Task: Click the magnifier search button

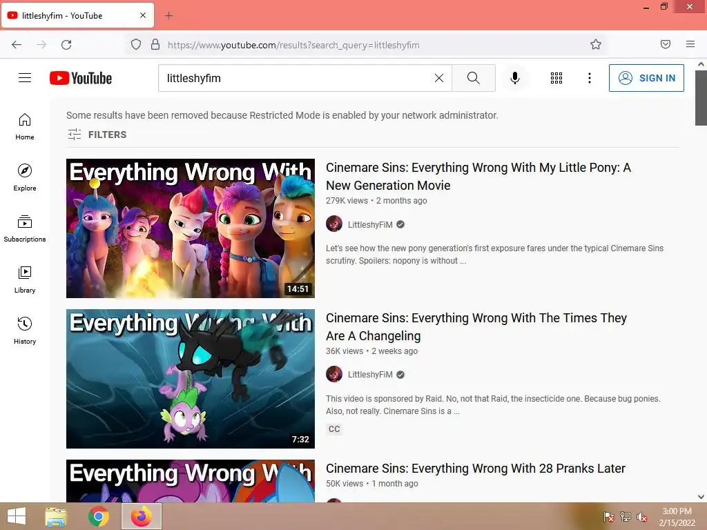Action: point(474,78)
